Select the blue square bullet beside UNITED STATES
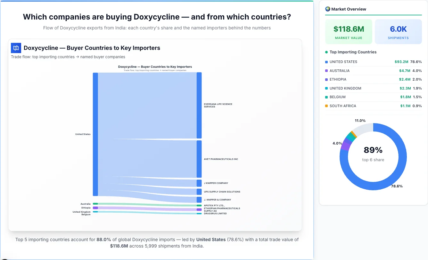428x260 pixels. pyautogui.click(x=326, y=62)
